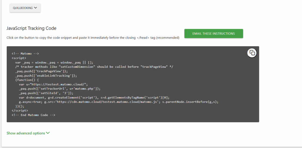Click the setTrackerUrl code line

click(60, 89)
